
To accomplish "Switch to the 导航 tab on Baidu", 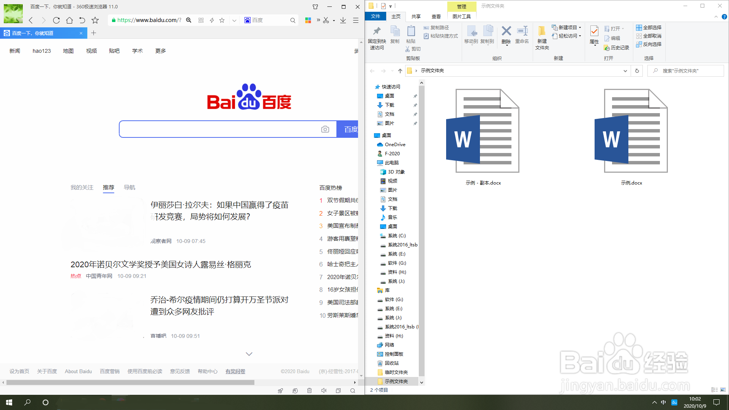I will pos(129,188).
